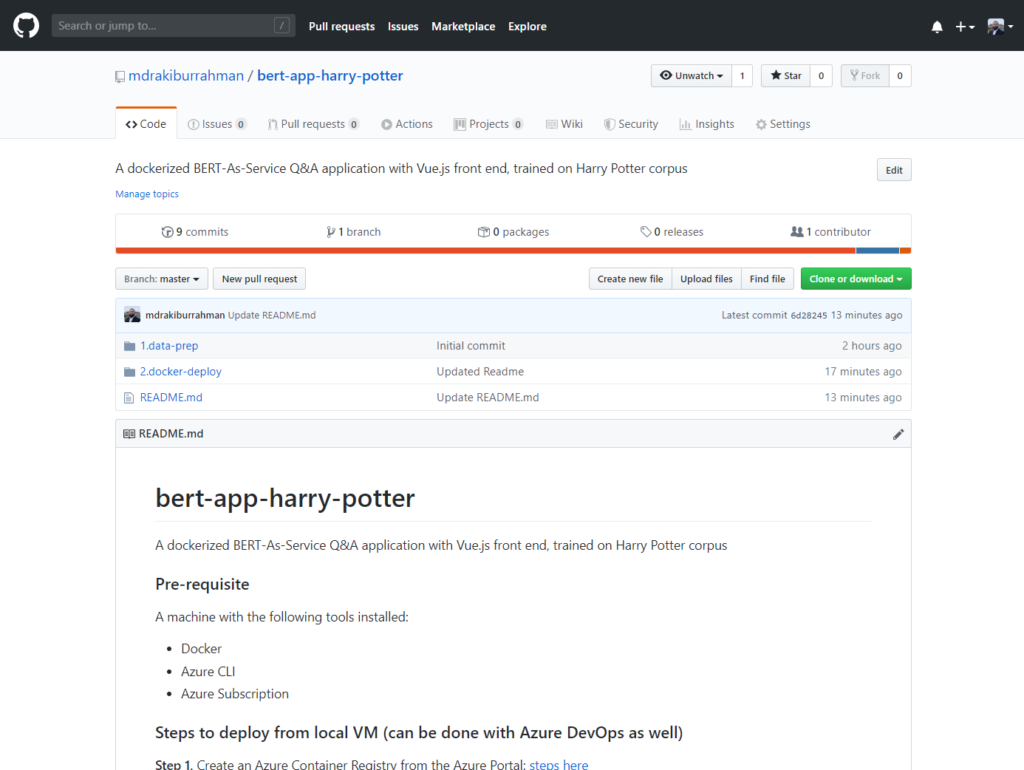Open notifications bell icon
Screen dimensions: 1024x770
pyautogui.click(x=937, y=27)
